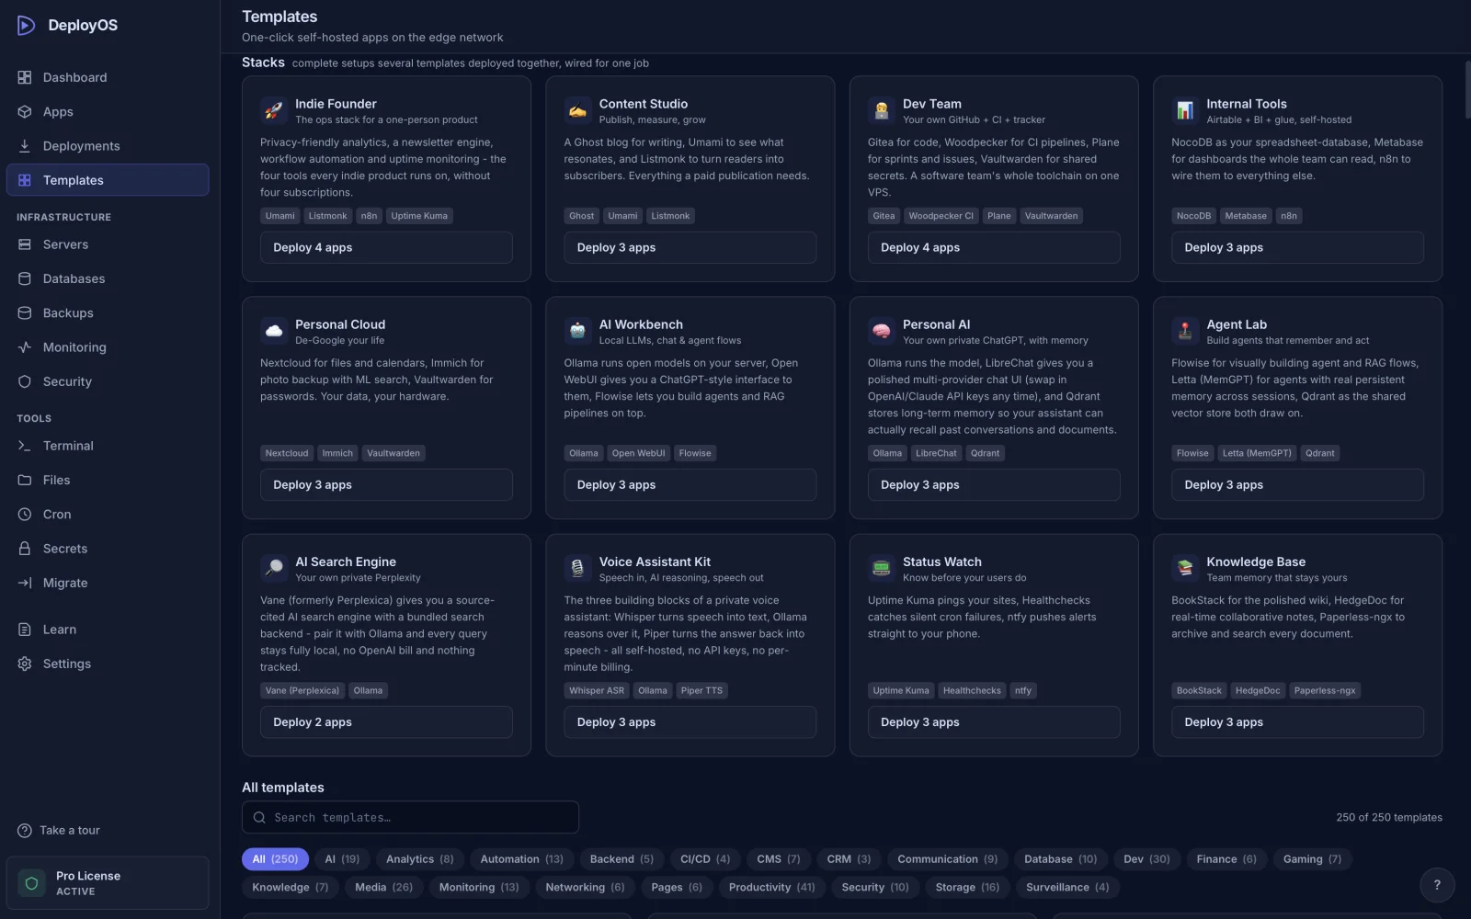Select the Productivity (41) filter

pos(771,887)
